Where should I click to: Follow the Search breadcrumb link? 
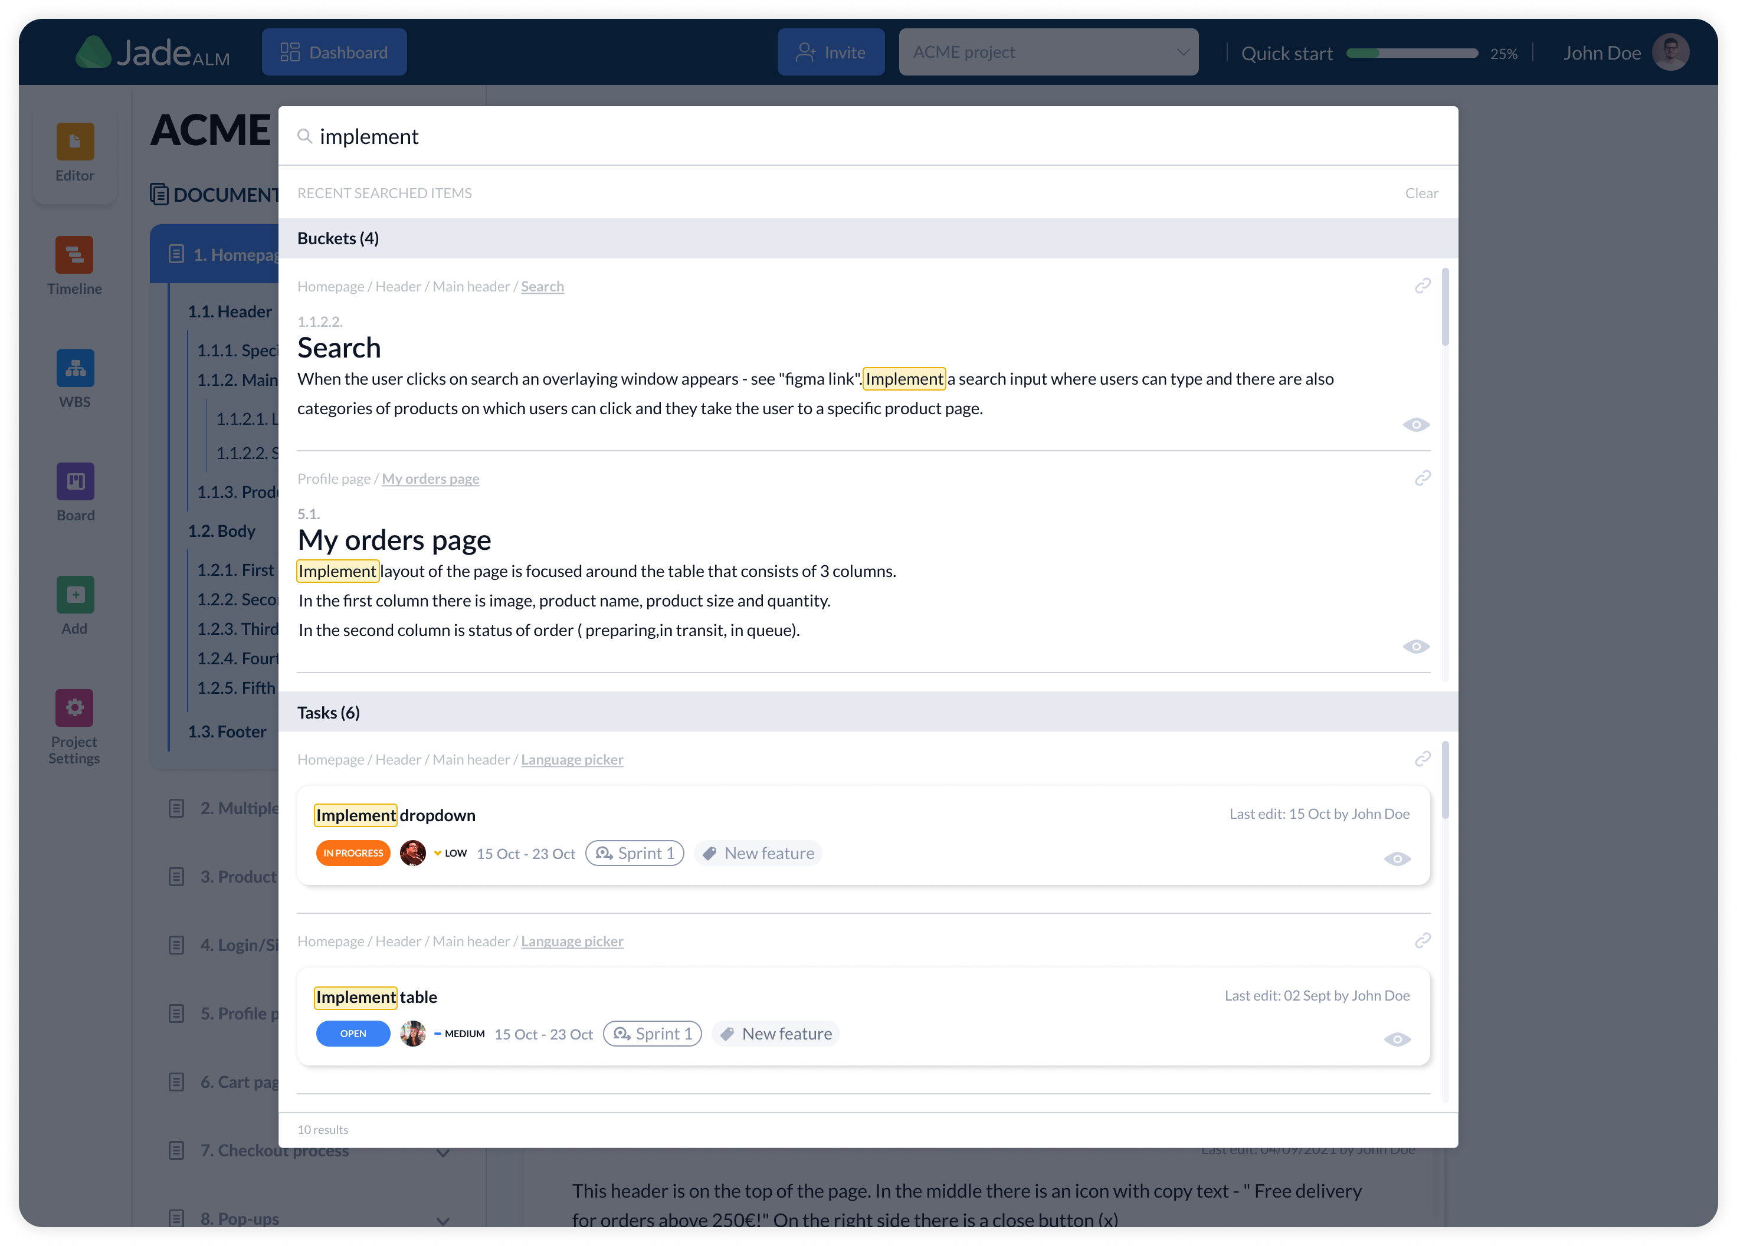point(542,286)
